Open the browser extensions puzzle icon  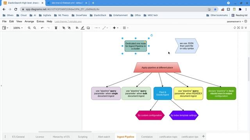(x=240, y=9)
